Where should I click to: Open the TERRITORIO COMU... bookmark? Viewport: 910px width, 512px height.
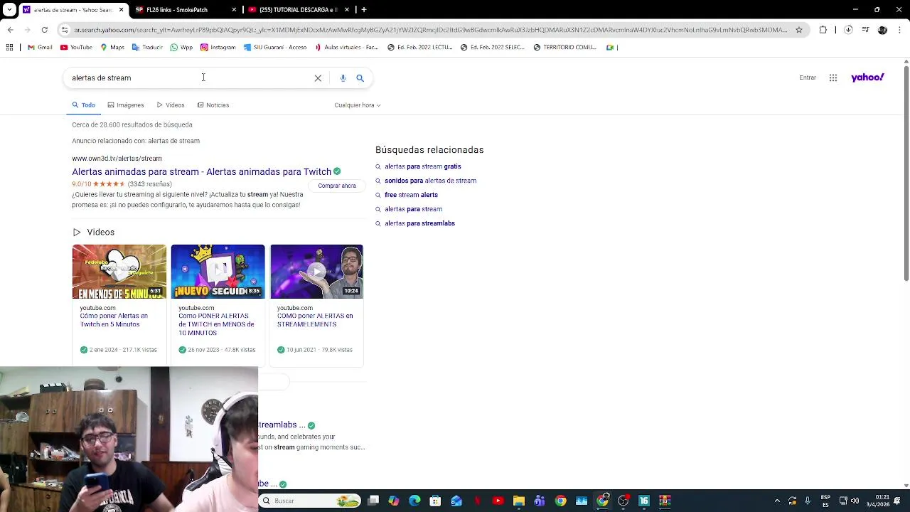(565, 48)
